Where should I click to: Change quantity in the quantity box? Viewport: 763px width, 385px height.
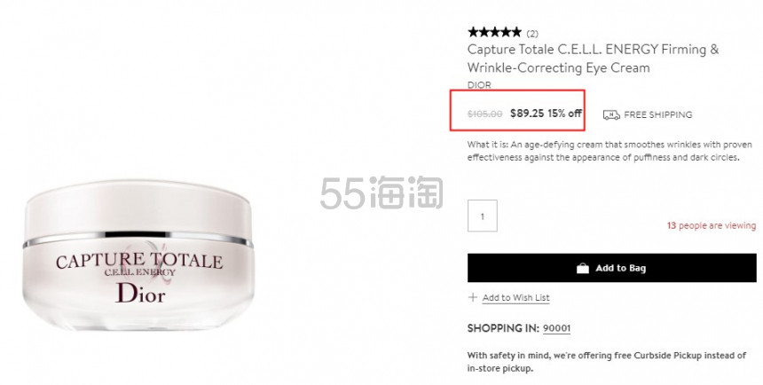(483, 216)
